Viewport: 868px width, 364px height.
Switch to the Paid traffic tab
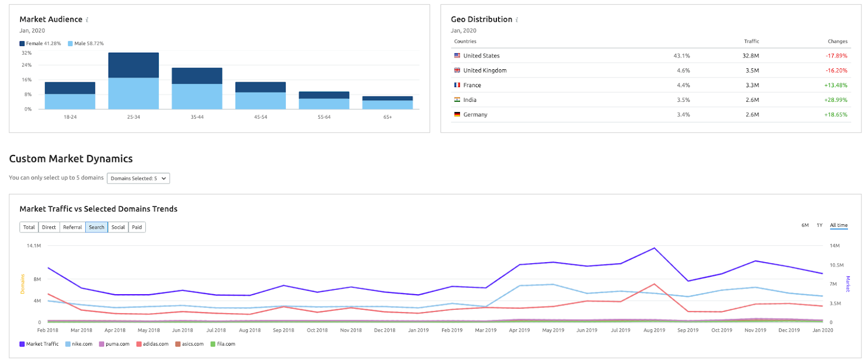point(137,227)
